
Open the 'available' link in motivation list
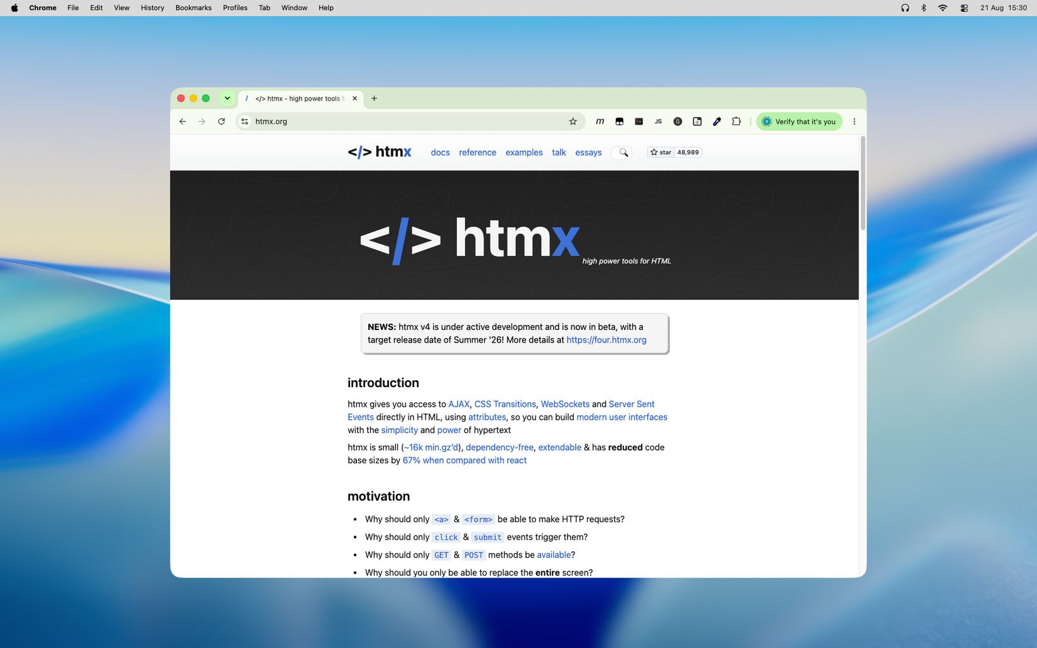point(554,555)
